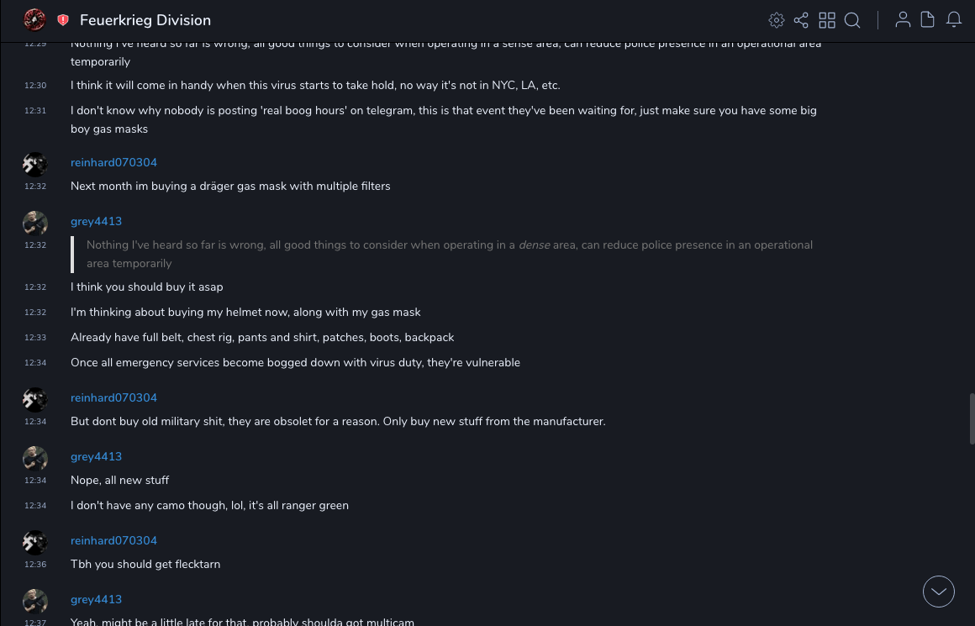Image resolution: width=975 pixels, height=626 pixels.
Task: Click the channel title in the header
Action: pyautogui.click(x=145, y=20)
